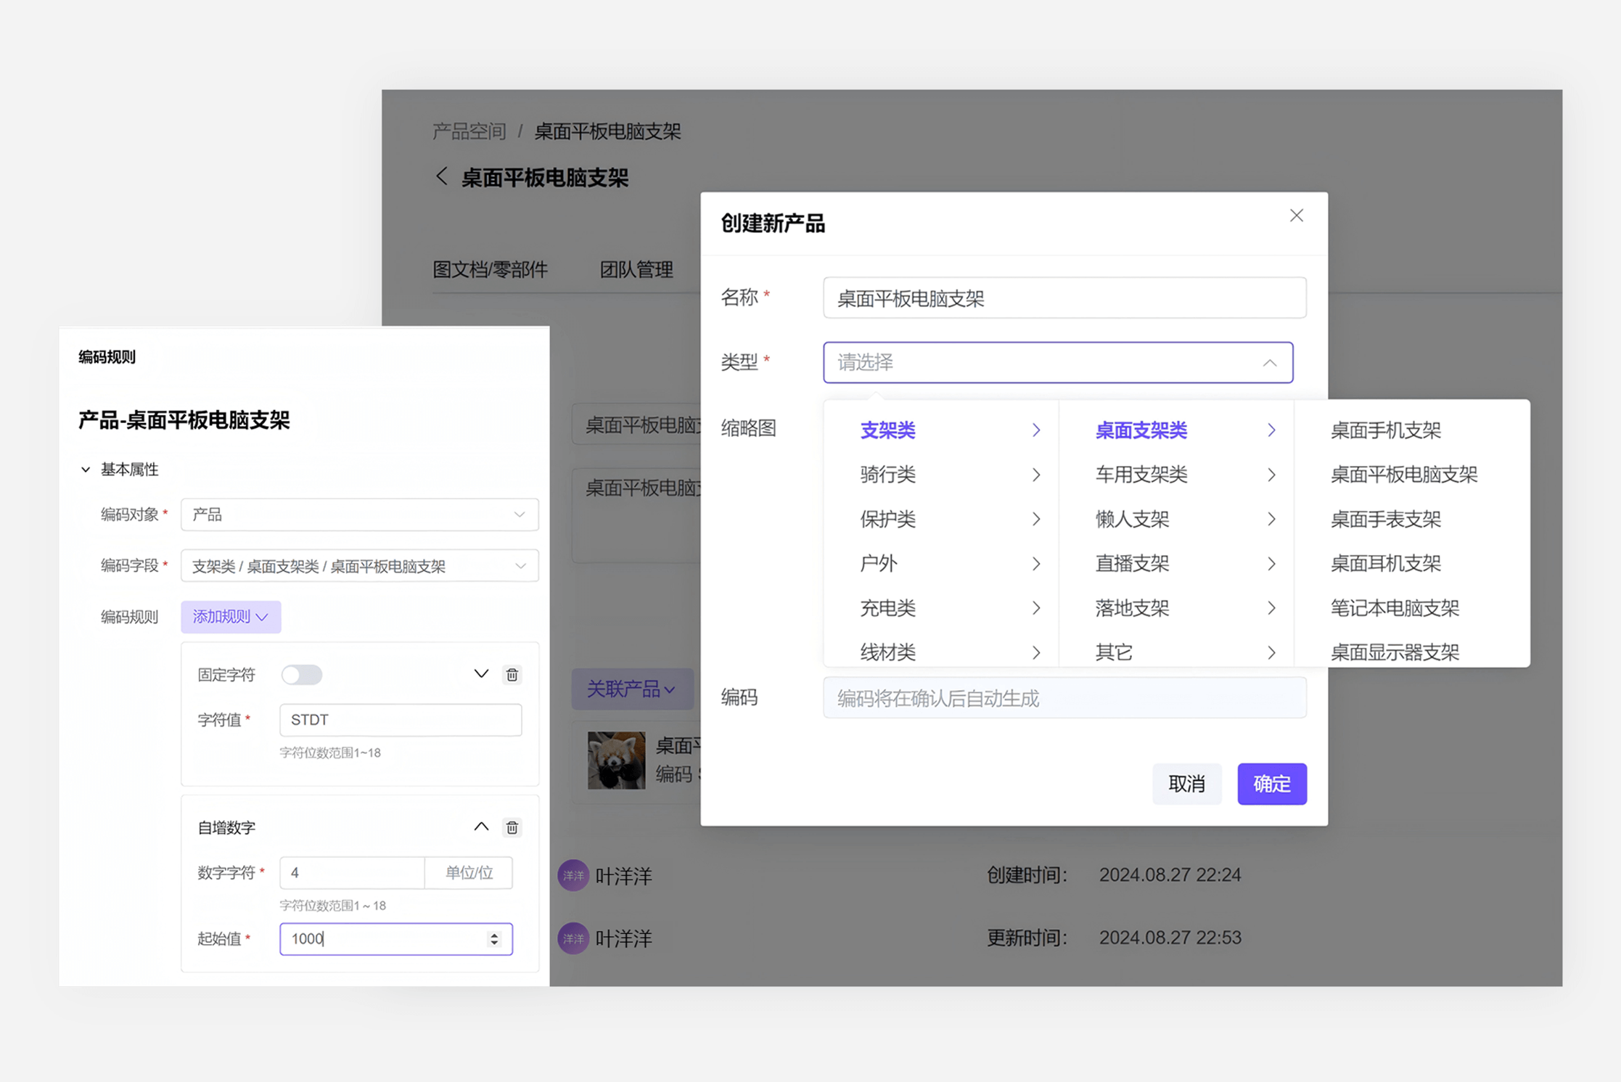Click 叶洋洋 avatar in the 创建时间 row
This screenshot has width=1621, height=1082.
click(573, 875)
